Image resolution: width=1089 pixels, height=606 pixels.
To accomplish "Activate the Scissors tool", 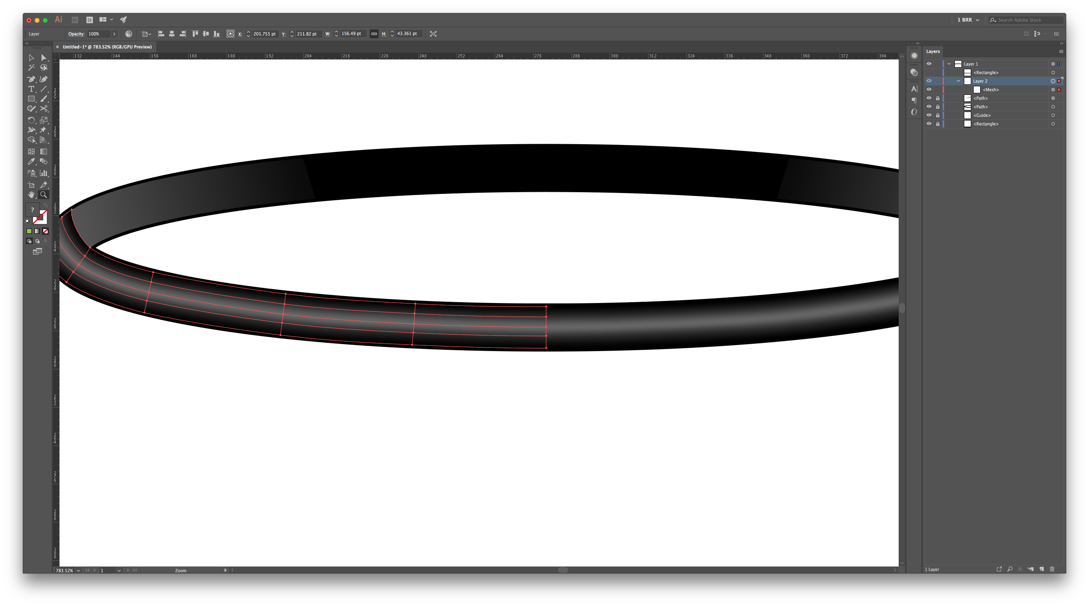I will [x=44, y=108].
